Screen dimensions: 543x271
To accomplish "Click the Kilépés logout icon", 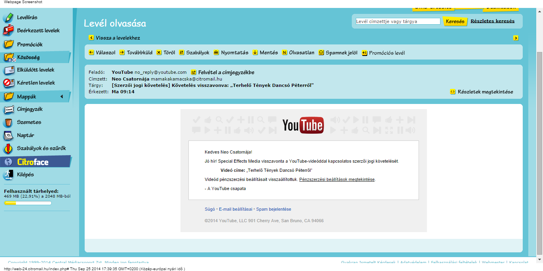I will (8, 175).
